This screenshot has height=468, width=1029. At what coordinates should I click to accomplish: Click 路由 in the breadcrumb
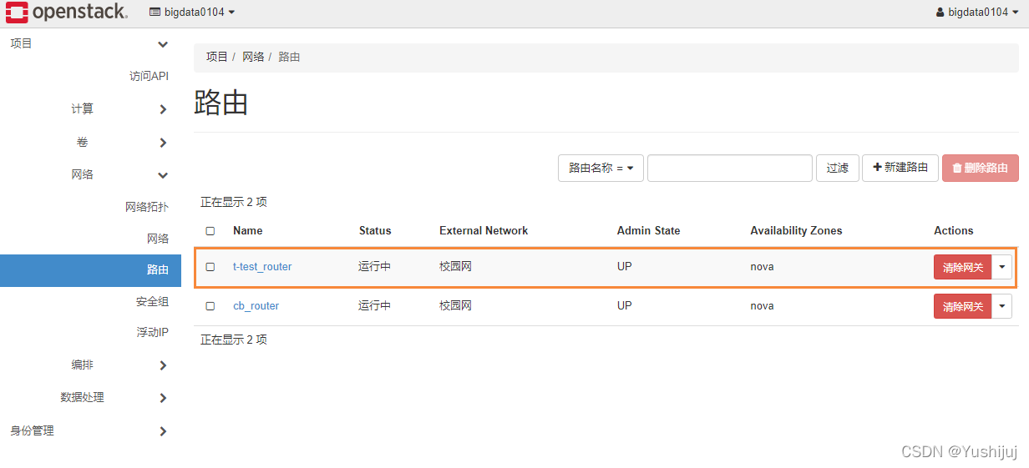pyautogui.click(x=289, y=57)
